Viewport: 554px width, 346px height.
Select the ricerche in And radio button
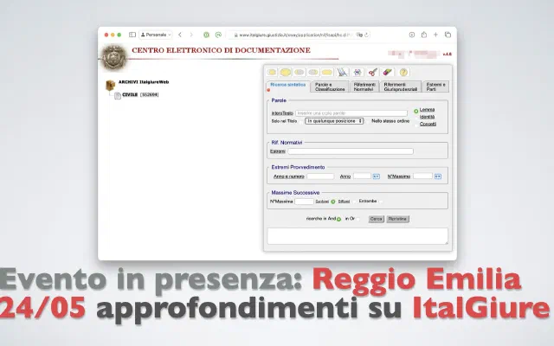point(338,219)
